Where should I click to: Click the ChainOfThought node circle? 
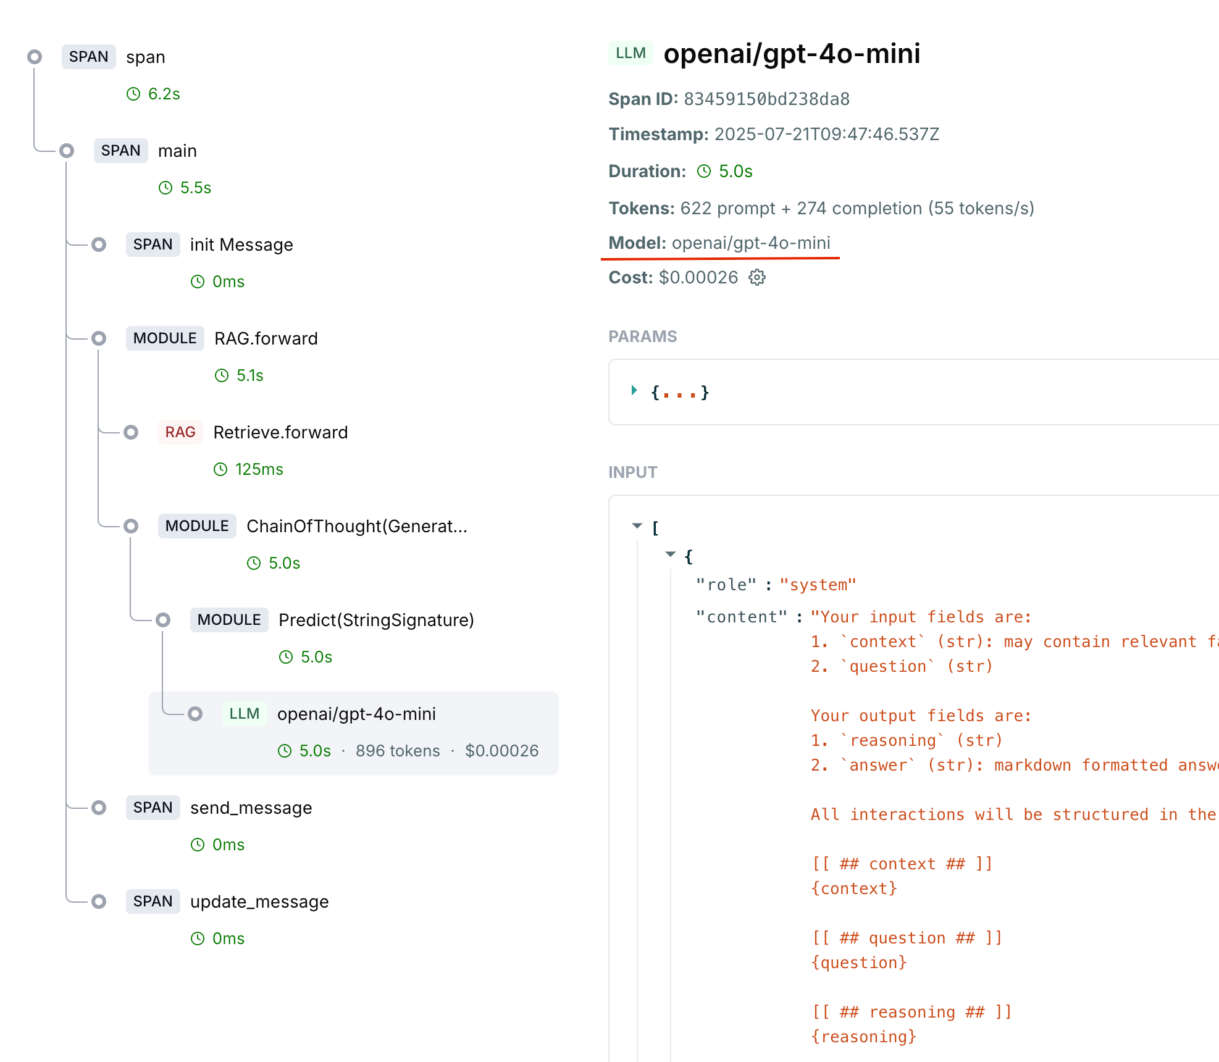pos(131,526)
